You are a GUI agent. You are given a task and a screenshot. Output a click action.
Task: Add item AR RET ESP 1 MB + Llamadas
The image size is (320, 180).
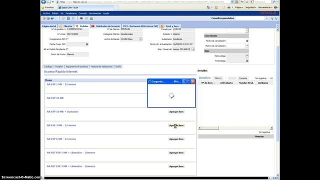pos(176,153)
